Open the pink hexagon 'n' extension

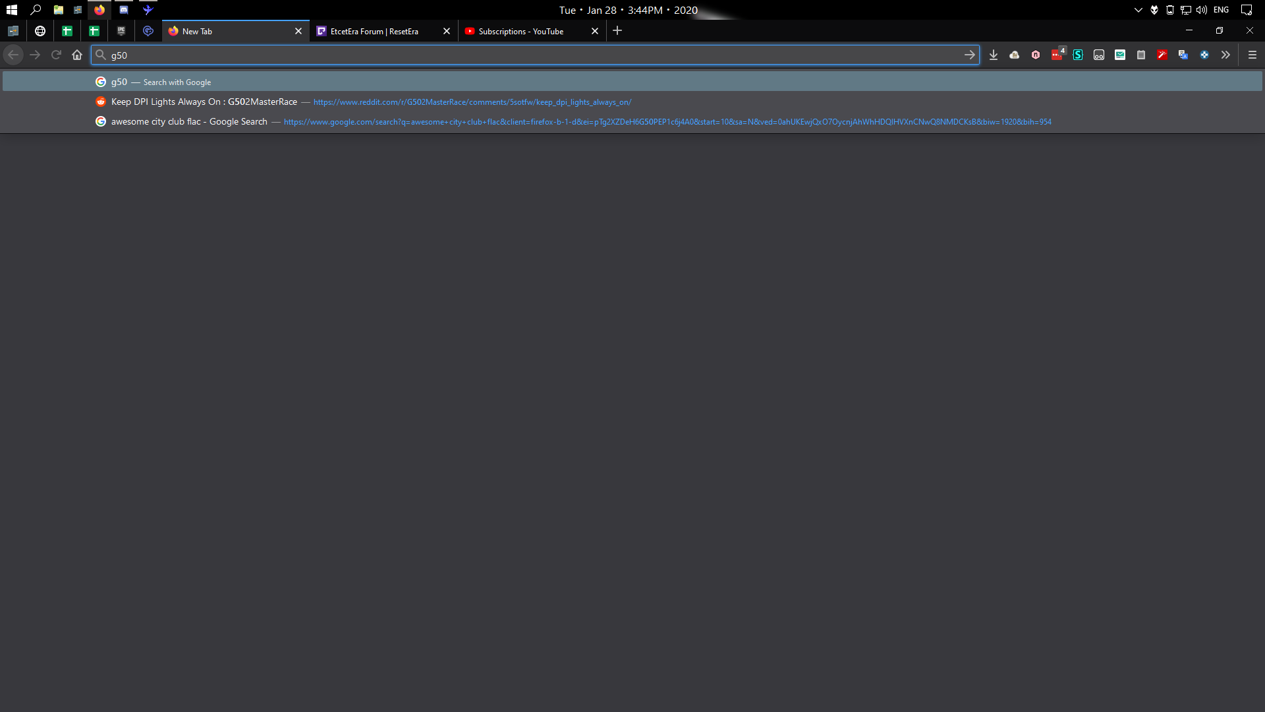[x=1036, y=55]
